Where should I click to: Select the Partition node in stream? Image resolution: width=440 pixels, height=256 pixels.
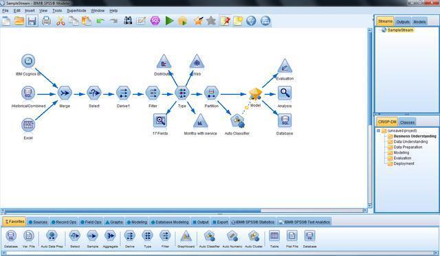point(211,93)
